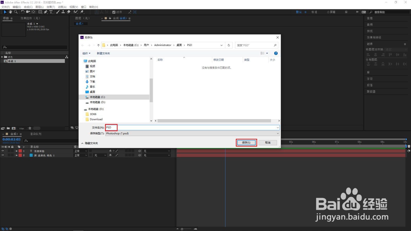411x231 pixels.
Task: Select the Eraser tool
Action: click(x=69, y=12)
